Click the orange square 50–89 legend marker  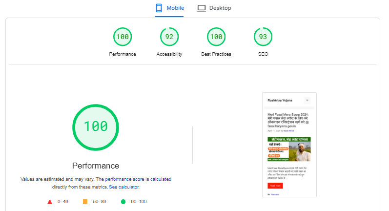(85, 202)
